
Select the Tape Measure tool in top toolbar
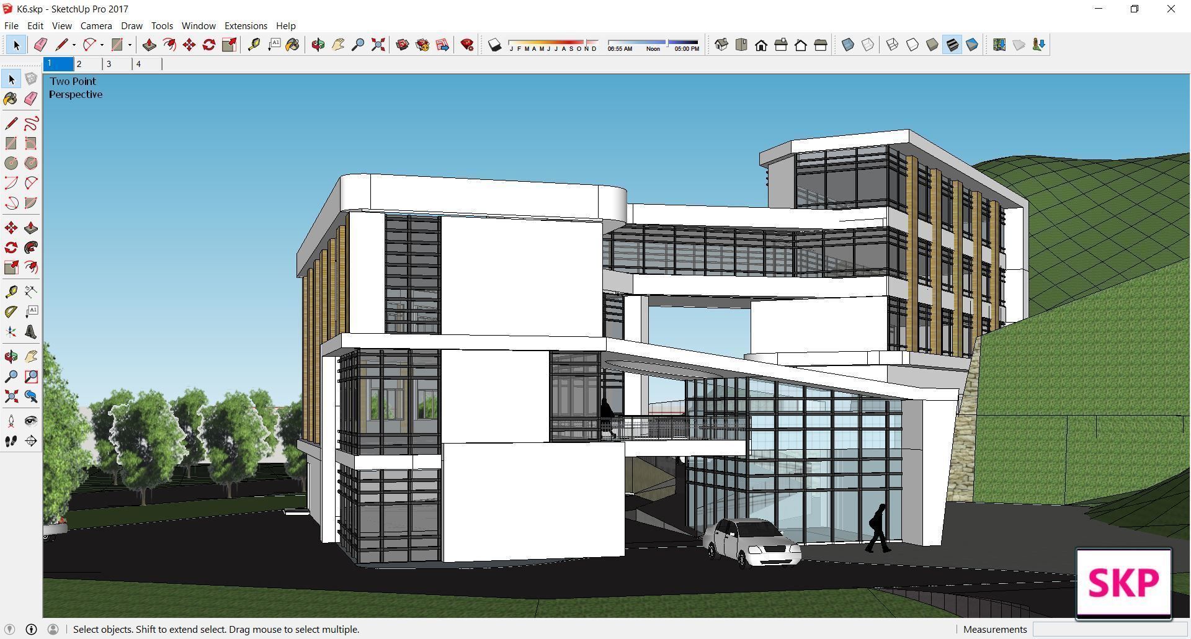pos(254,45)
